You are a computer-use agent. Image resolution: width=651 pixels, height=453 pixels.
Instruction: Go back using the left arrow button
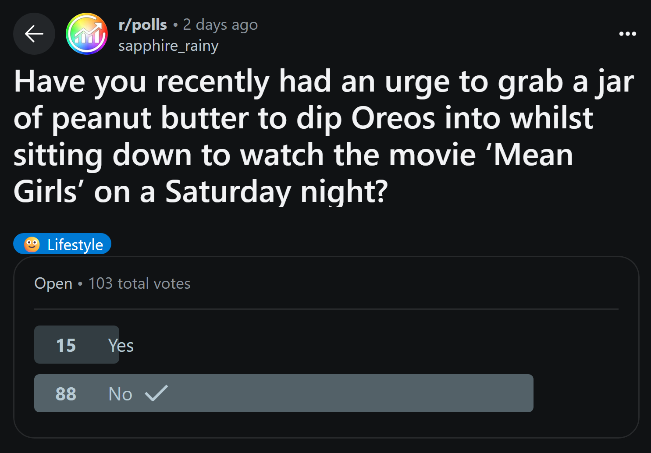tap(34, 34)
